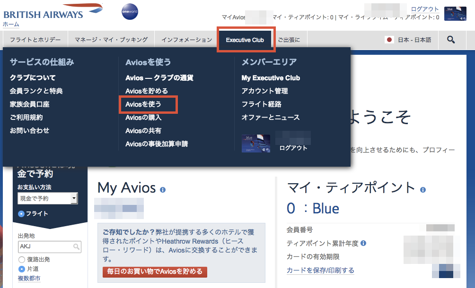The image size is (475, 288).
Task: Click the info icon beside マイ・ティアポイント
Action: pyautogui.click(x=423, y=190)
